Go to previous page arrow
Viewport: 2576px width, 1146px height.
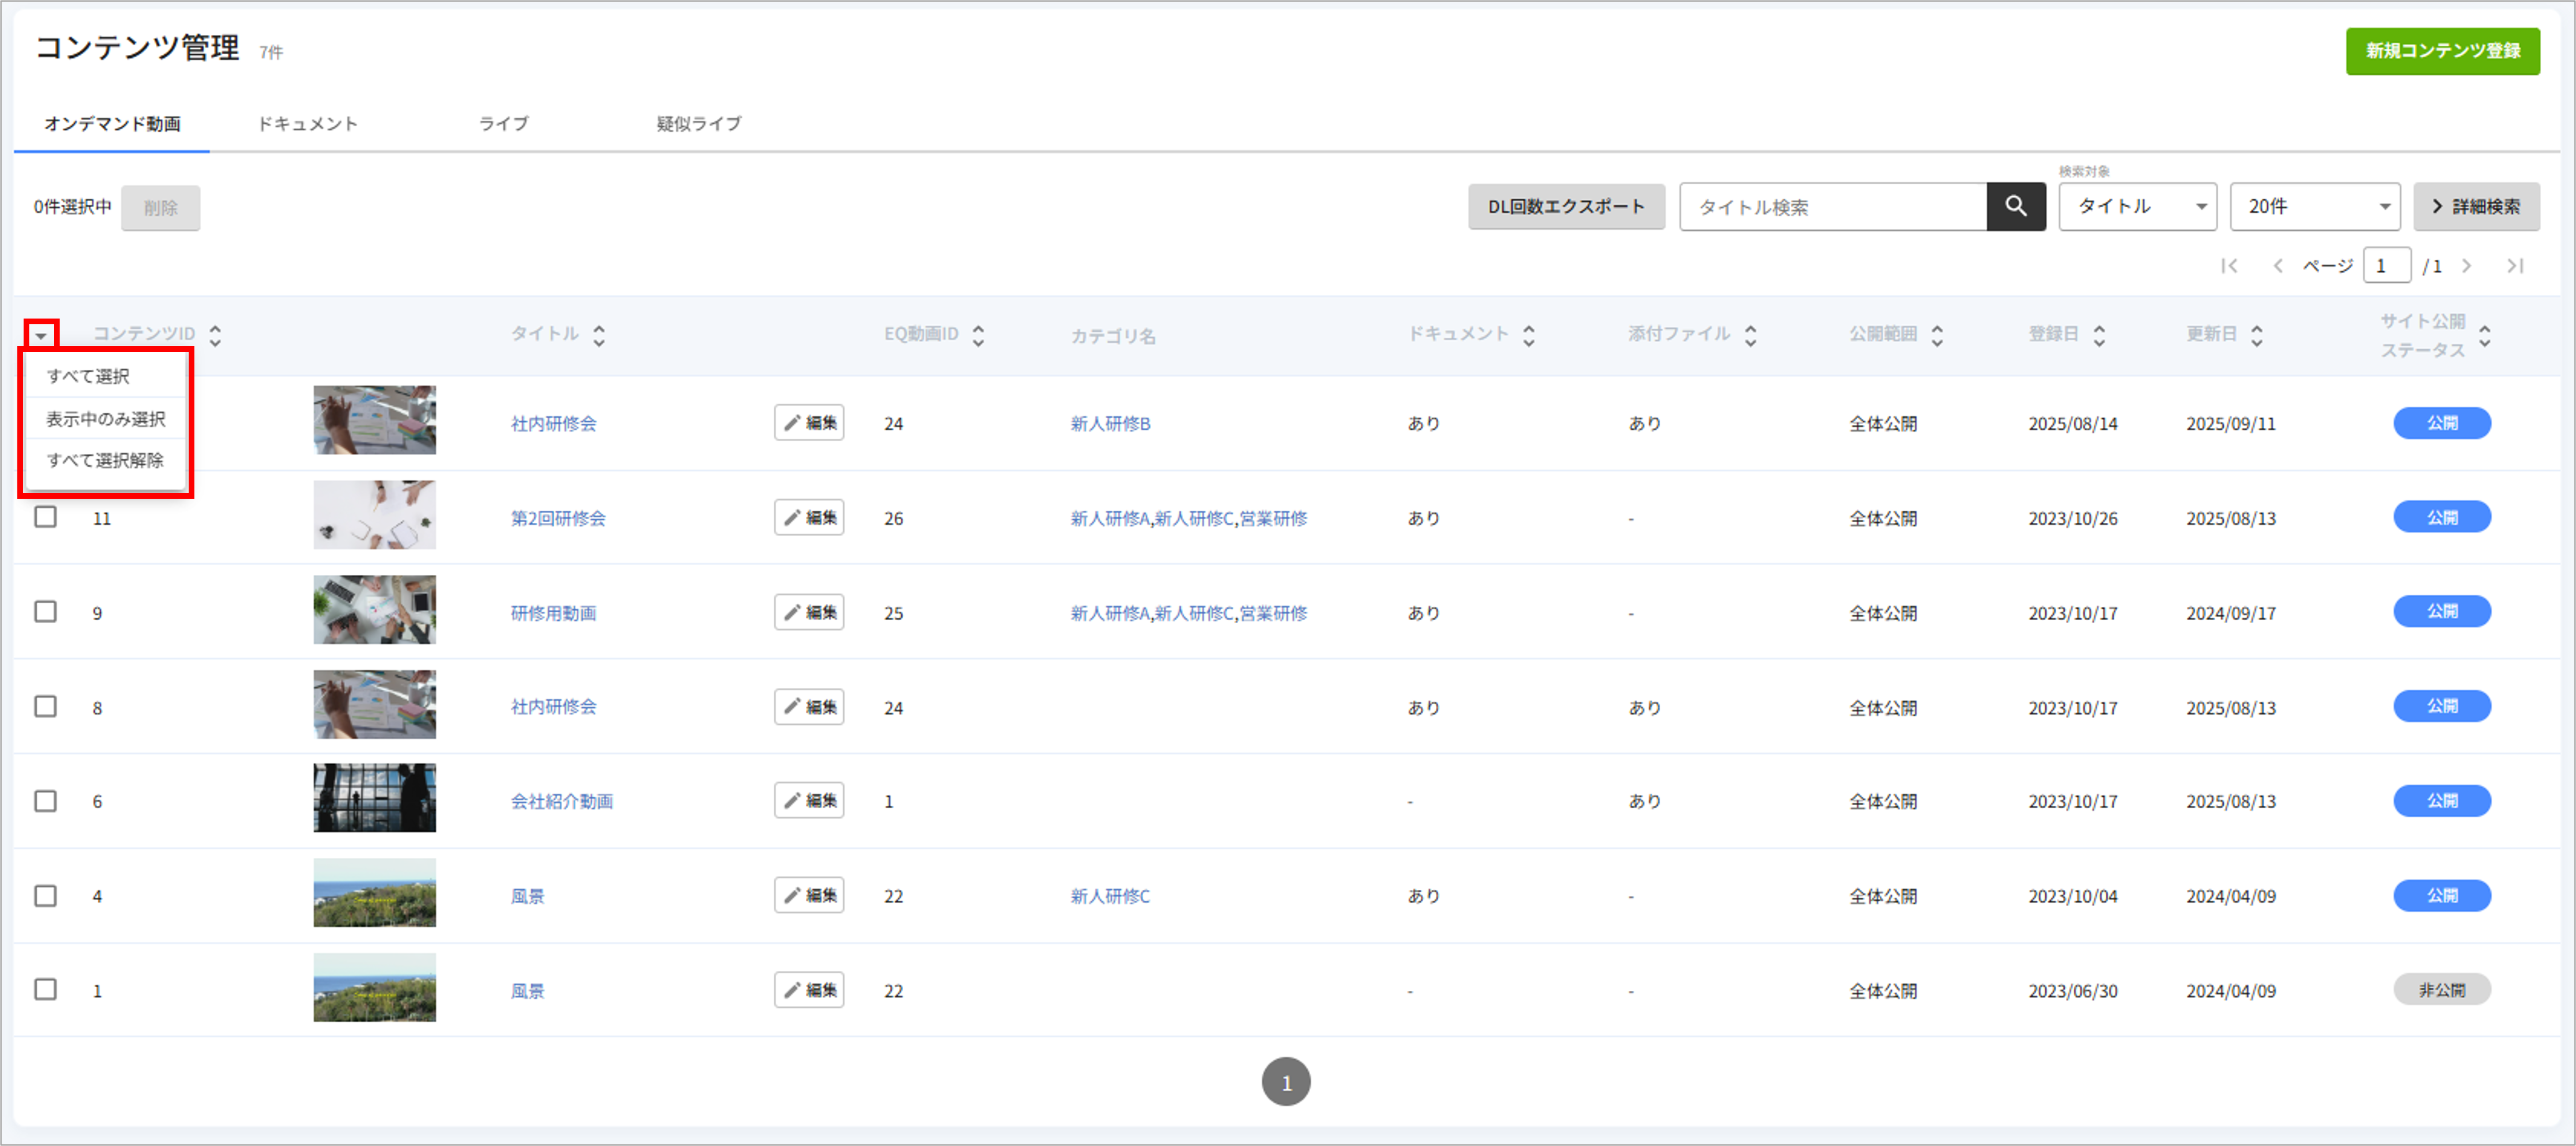(2278, 266)
